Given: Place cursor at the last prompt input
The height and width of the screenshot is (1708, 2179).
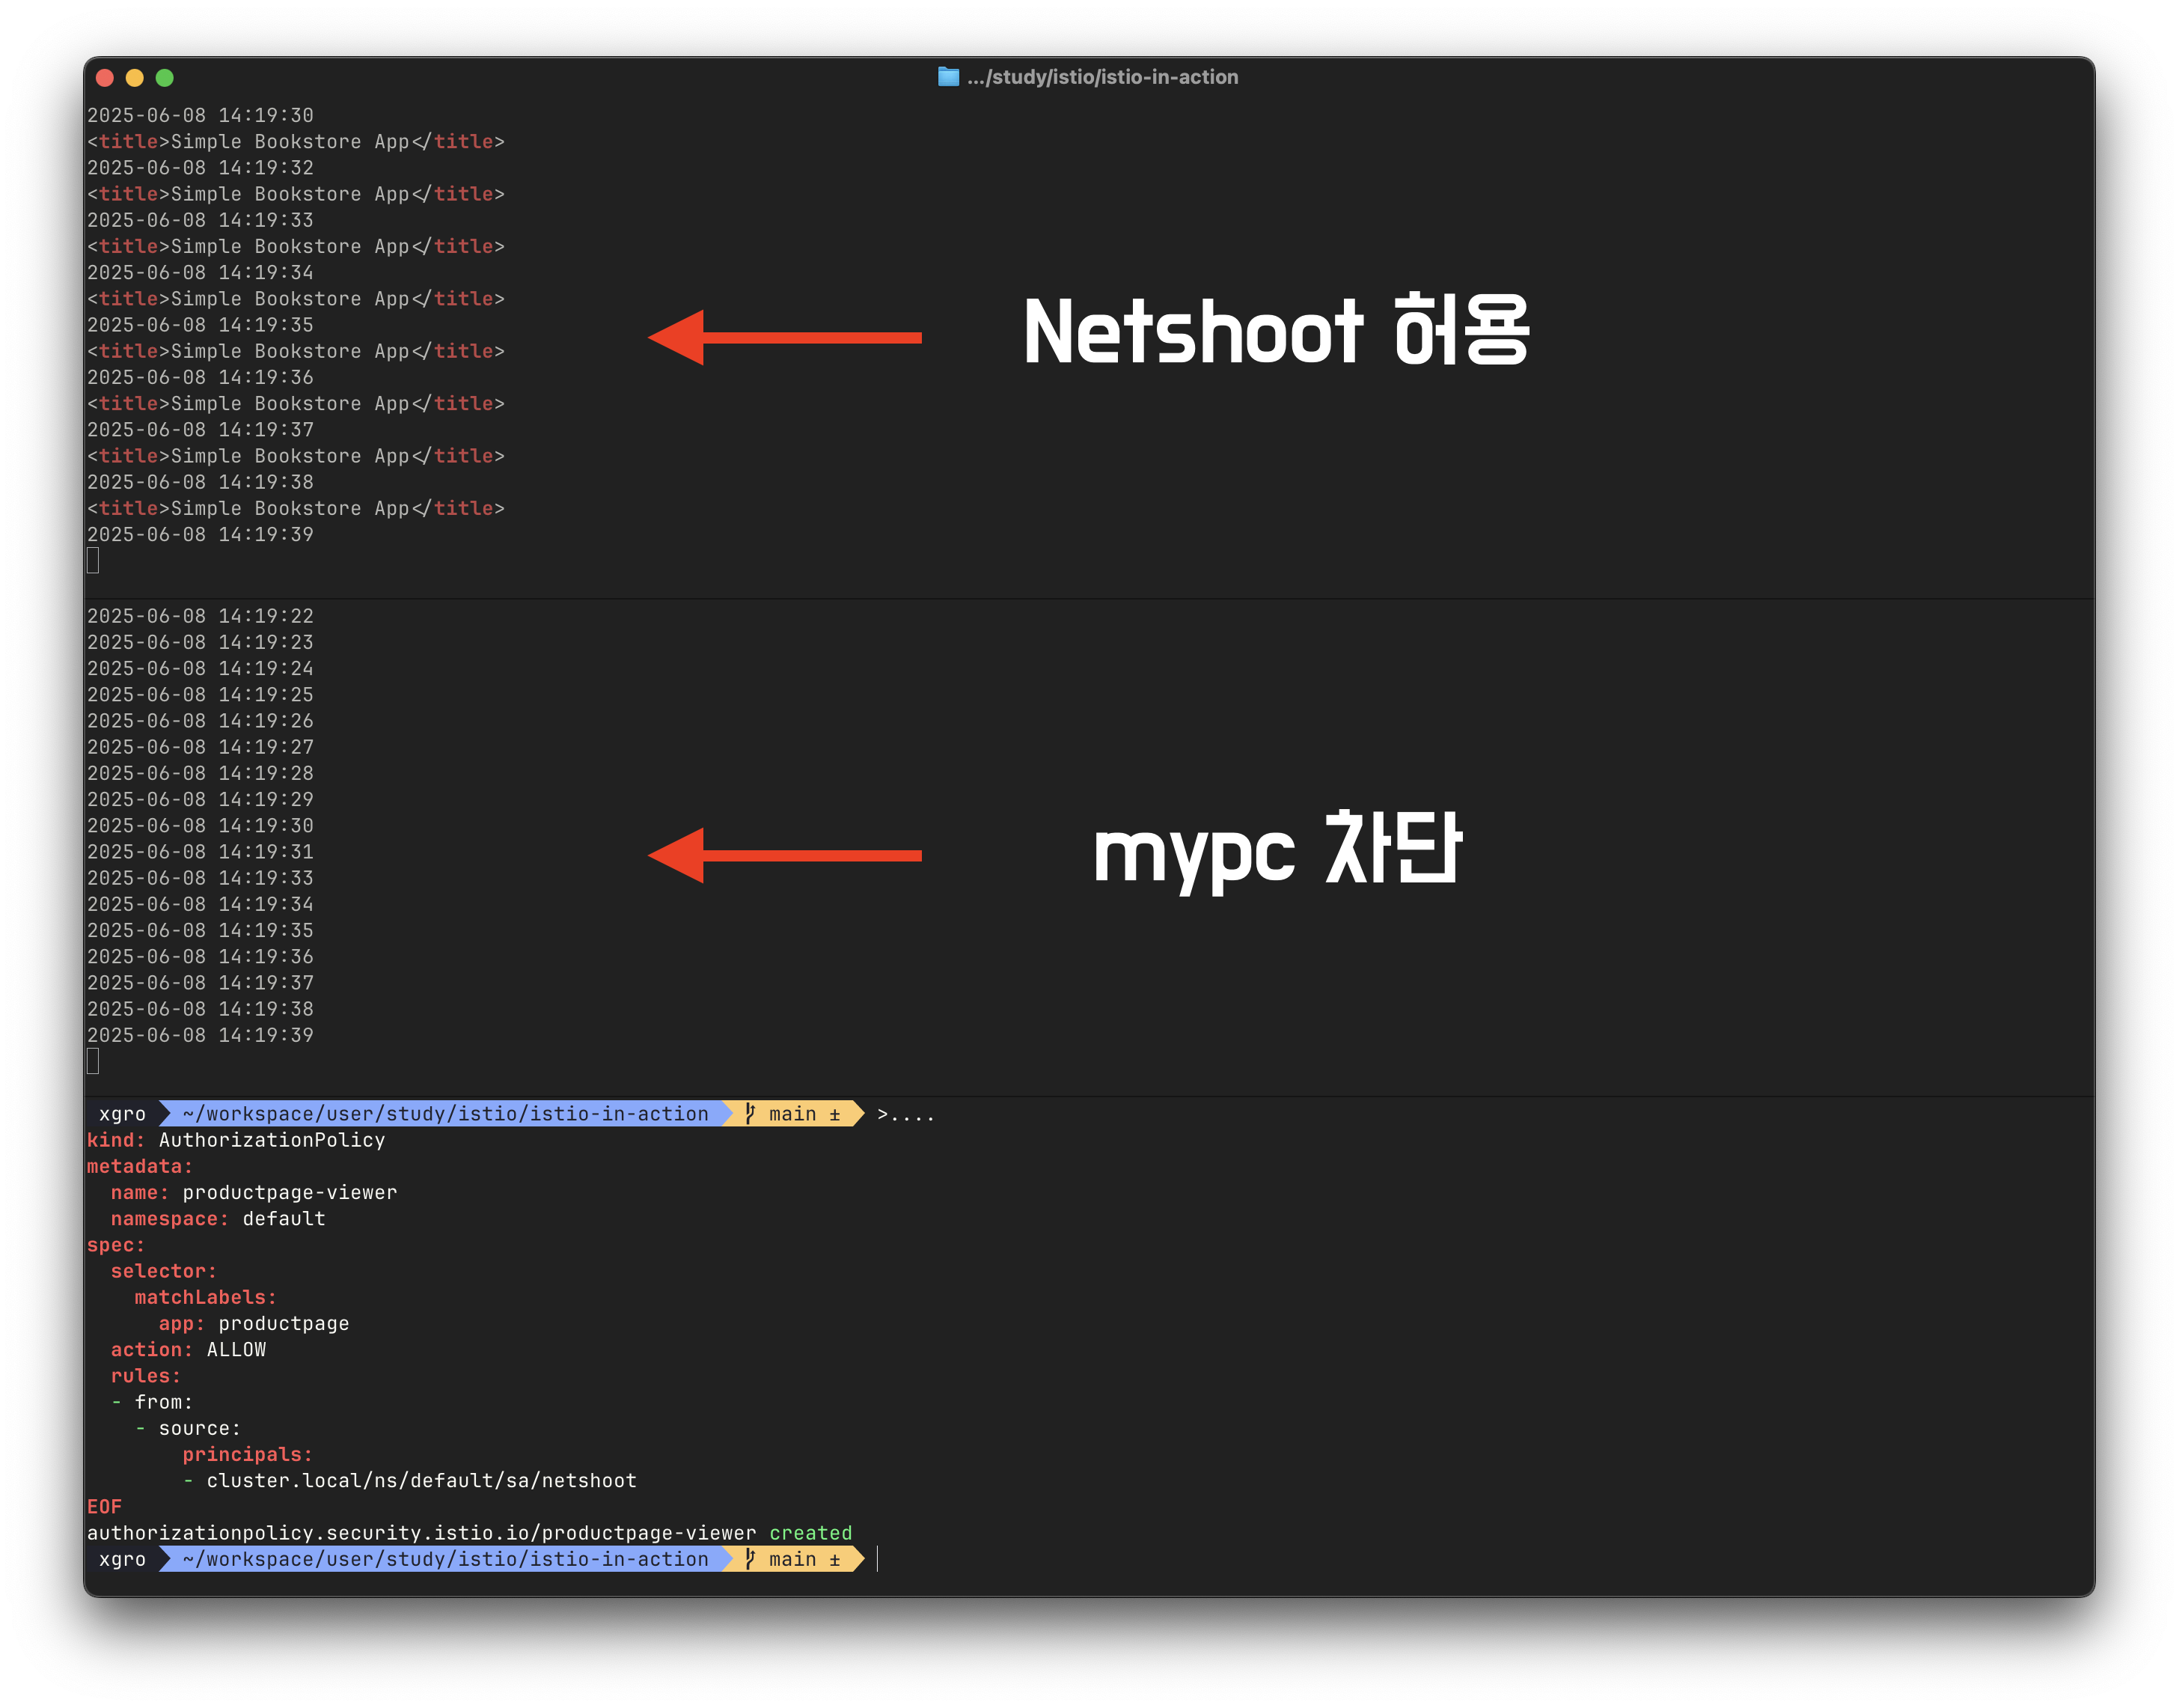Looking at the screenshot, I should [878, 1559].
